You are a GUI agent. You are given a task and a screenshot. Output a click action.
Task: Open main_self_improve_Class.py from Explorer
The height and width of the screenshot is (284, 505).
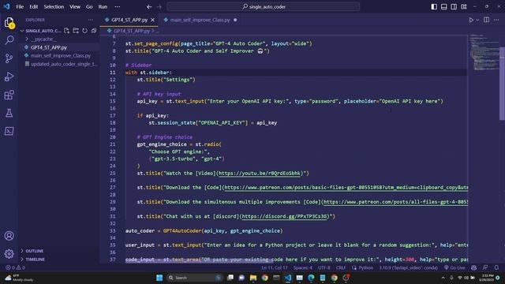tap(61, 56)
